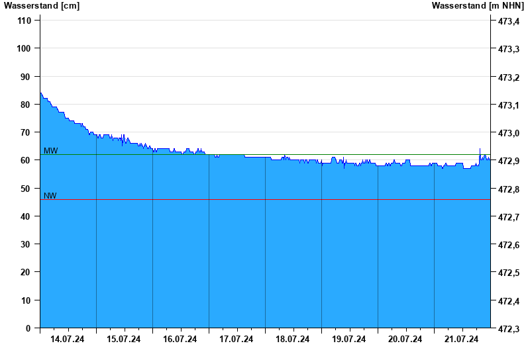Click the 20 cm tick value
The width and height of the screenshot is (530, 364).
[x=26, y=272]
